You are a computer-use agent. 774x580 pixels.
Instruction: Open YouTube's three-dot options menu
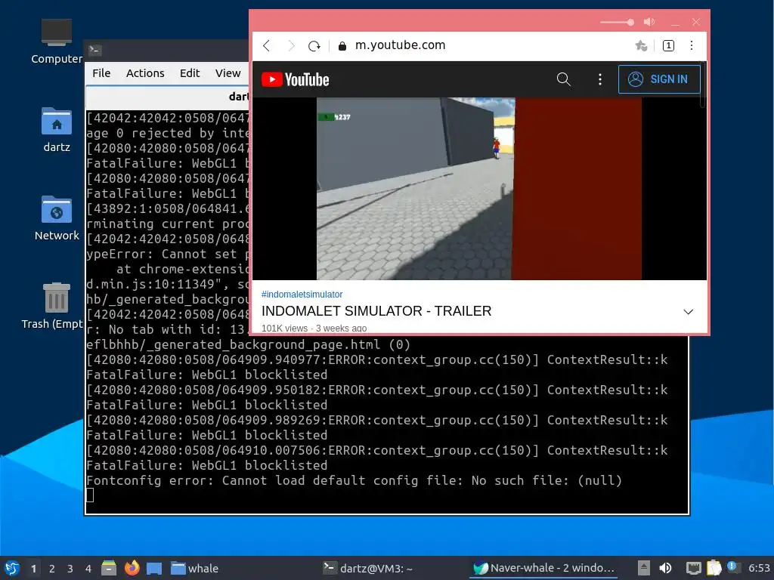(599, 79)
